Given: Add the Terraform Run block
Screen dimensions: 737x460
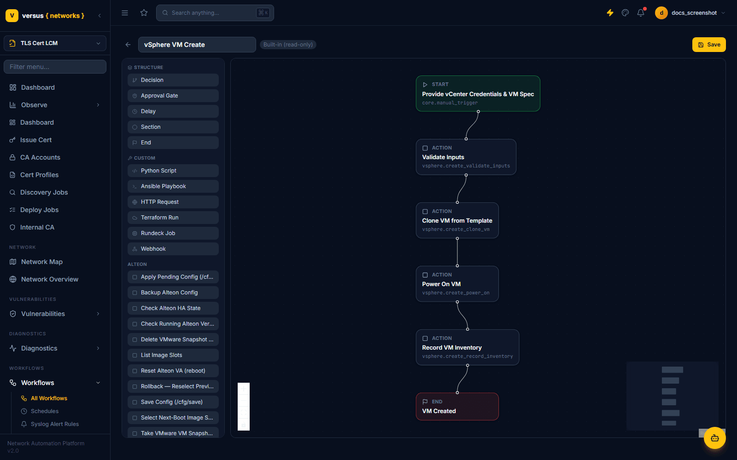Looking at the screenshot, I should (x=173, y=218).
